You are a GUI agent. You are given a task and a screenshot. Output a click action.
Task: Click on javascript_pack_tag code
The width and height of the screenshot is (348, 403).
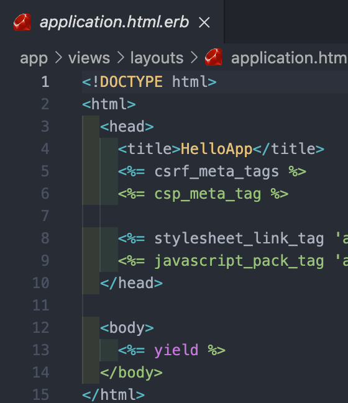(239, 261)
